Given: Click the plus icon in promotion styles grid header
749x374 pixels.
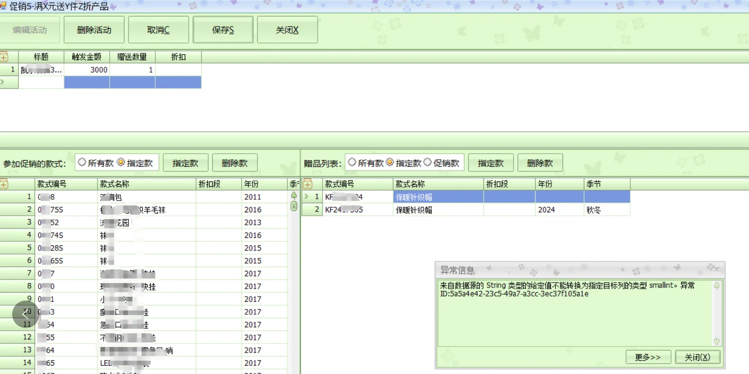Looking at the screenshot, I should pos(4,185).
